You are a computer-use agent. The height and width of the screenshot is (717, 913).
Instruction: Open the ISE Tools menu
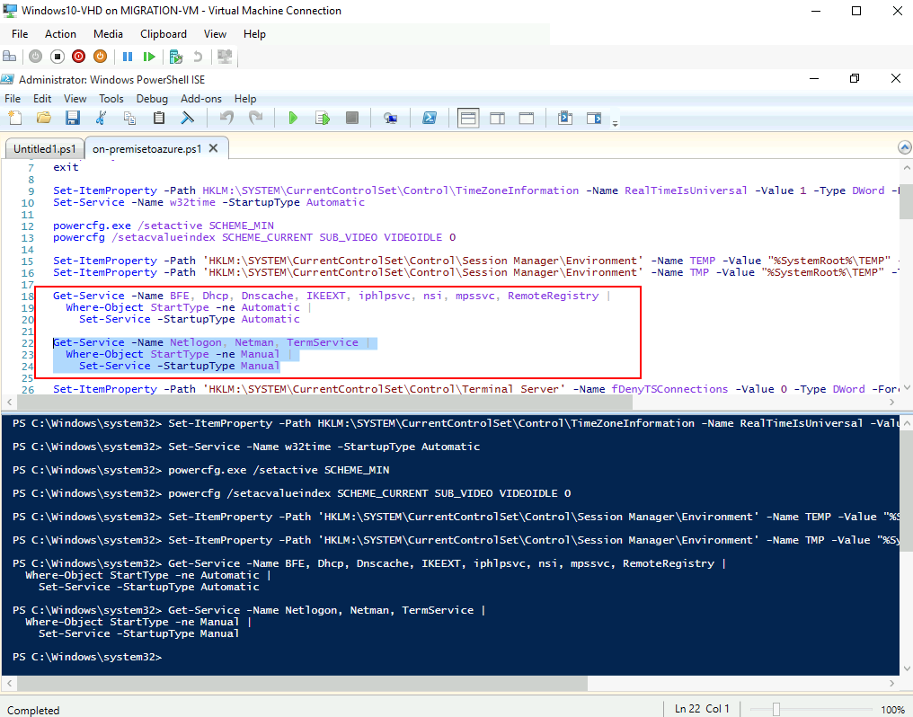[x=111, y=99]
